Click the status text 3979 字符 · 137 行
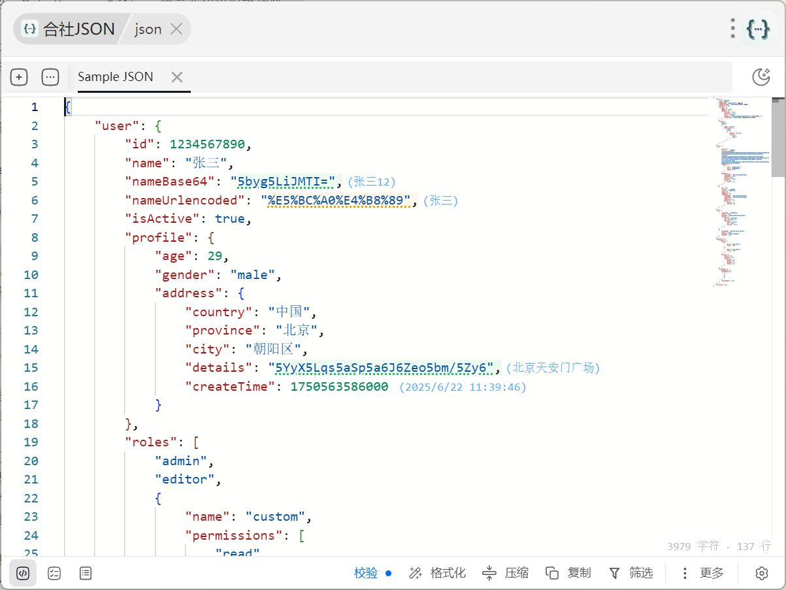The image size is (786, 590). pyautogui.click(x=719, y=546)
